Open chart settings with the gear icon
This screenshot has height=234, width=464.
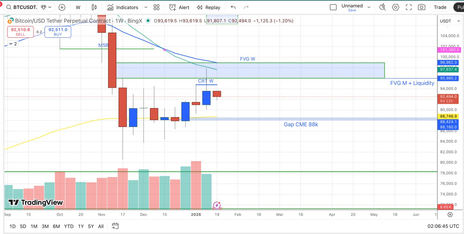[395, 7]
